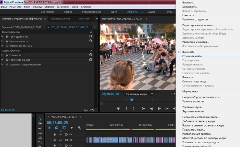The width and height of the screenshot is (240, 147).
Task: Add marker in timeline header
Action: [x=72, y=128]
